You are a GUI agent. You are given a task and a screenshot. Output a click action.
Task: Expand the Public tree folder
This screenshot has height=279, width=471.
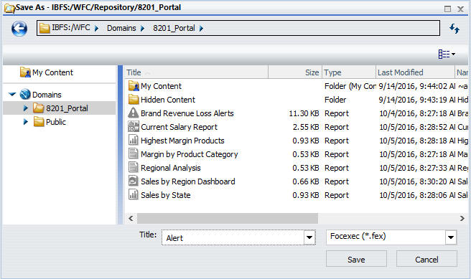click(26, 122)
